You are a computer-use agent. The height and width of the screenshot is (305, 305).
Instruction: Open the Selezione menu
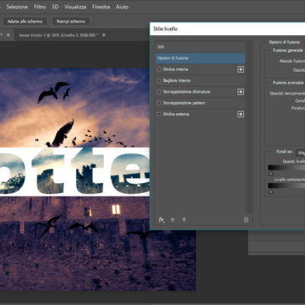click(17, 7)
